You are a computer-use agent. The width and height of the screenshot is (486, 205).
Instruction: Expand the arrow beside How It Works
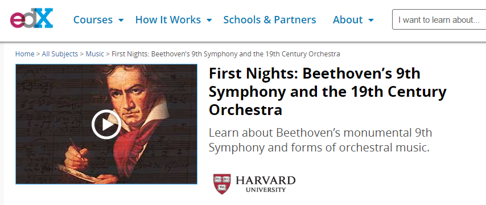tap(209, 20)
